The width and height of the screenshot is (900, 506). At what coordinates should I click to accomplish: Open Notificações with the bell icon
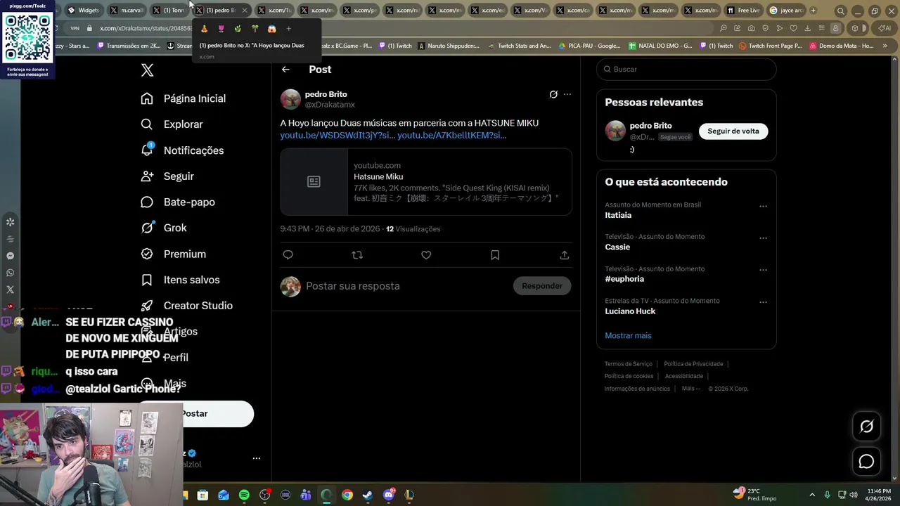point(181,150)
